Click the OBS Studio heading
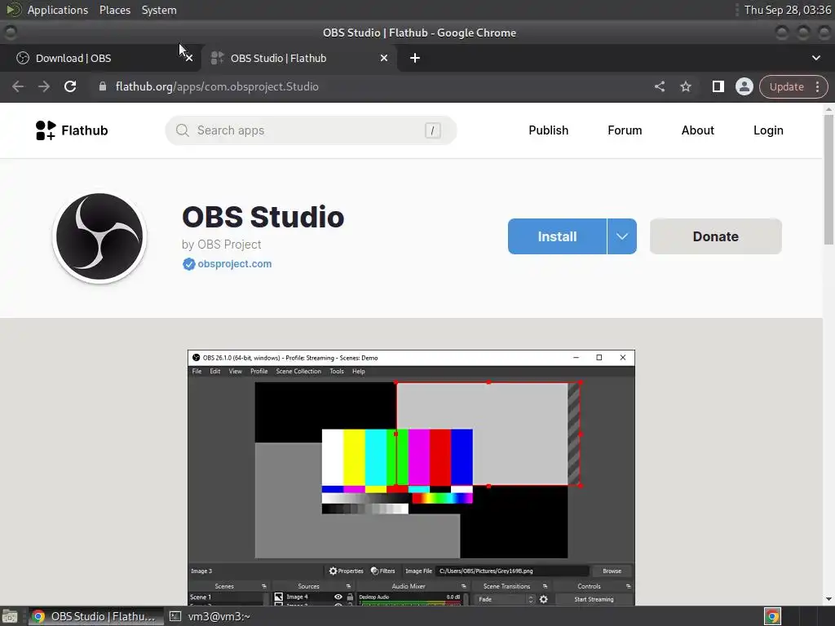This screenshot has width=835, height=626. tap(263, 217)
